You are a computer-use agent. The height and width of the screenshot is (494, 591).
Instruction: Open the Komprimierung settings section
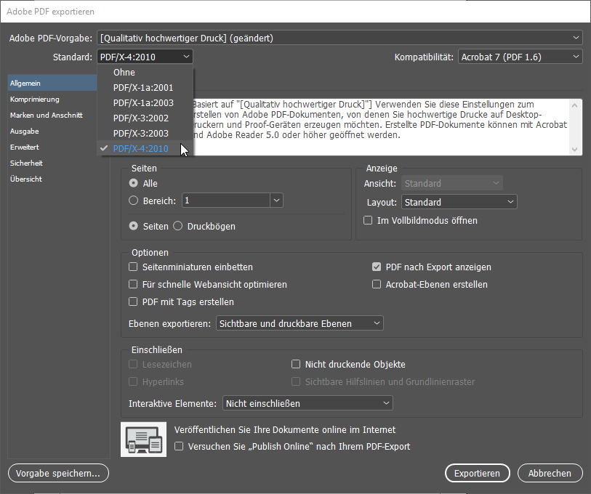(35, 100)
